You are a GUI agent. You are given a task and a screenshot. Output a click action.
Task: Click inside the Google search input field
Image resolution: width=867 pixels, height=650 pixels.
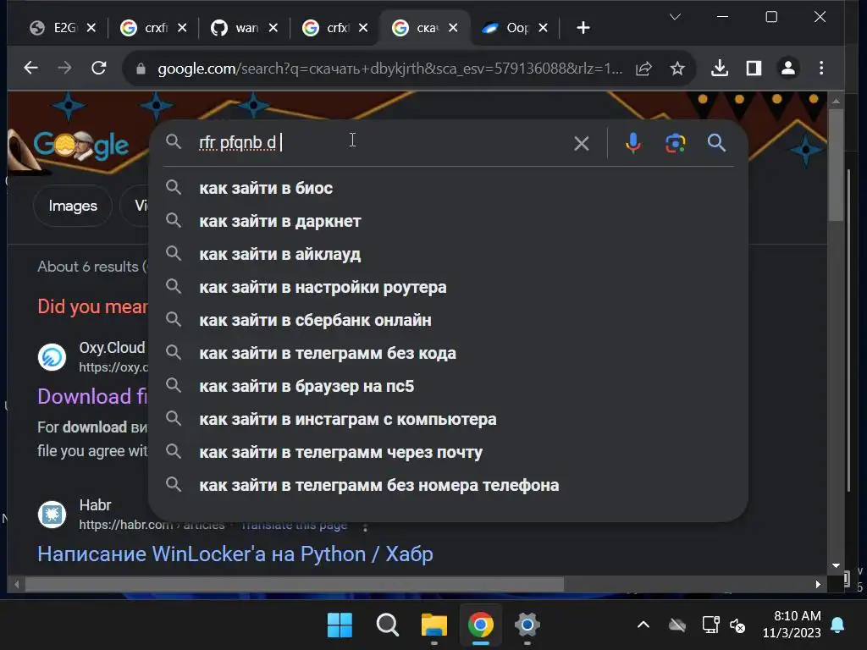tap(382, 143)
